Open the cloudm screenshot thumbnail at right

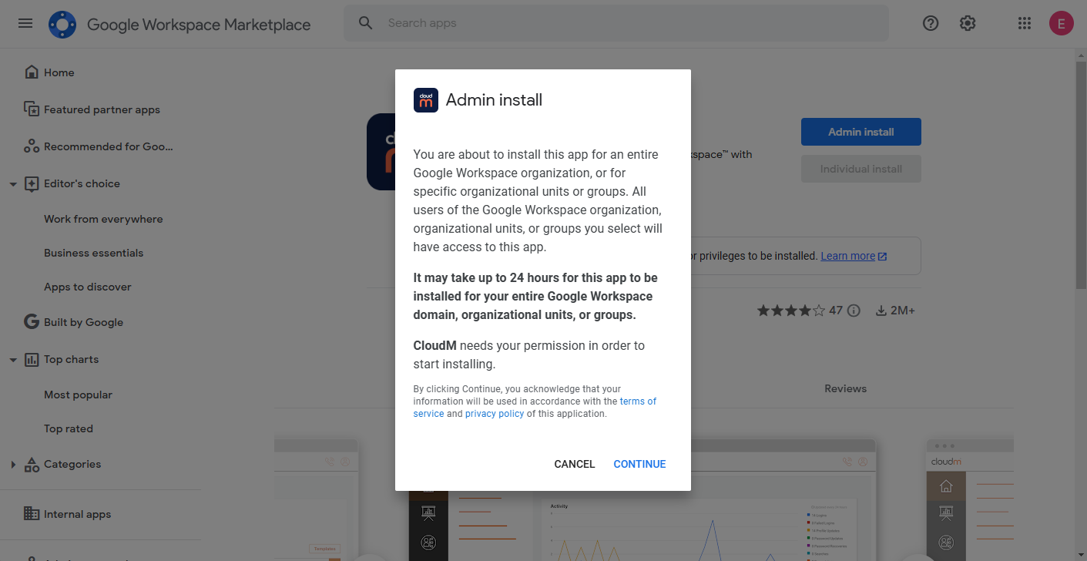point(970,500)
